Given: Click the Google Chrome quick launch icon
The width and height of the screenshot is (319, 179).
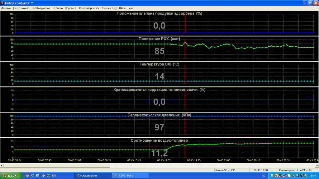Looking at the screenshot, I should pyautogui.click(x=27, y=176).
